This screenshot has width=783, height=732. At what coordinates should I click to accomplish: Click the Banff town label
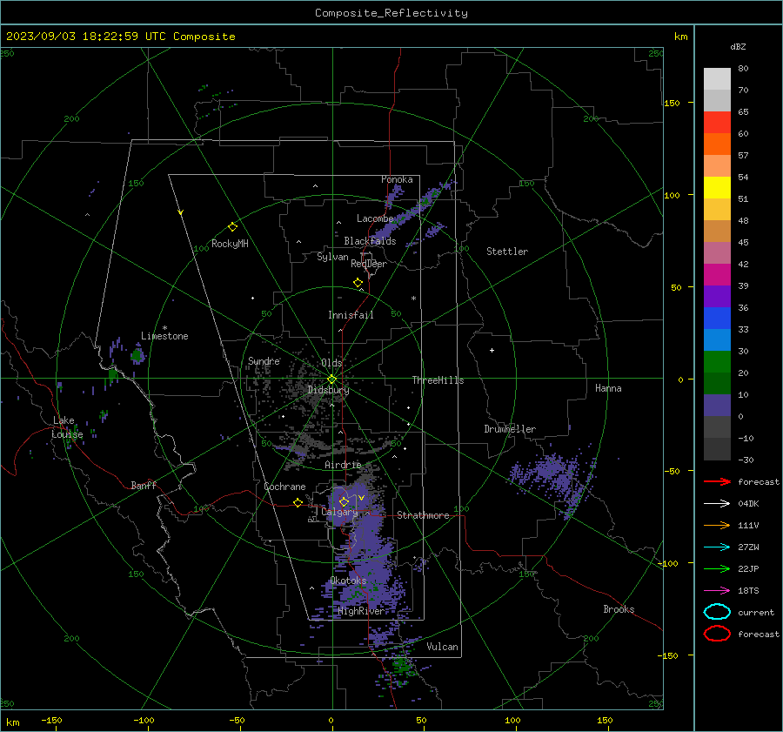(x=144, y=485)
